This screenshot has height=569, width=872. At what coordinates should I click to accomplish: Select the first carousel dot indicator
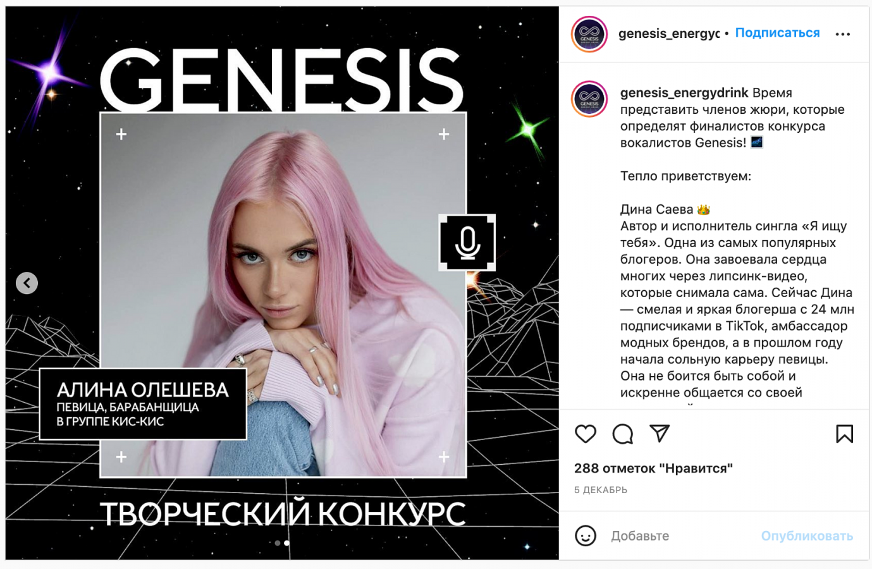(278, 543)
